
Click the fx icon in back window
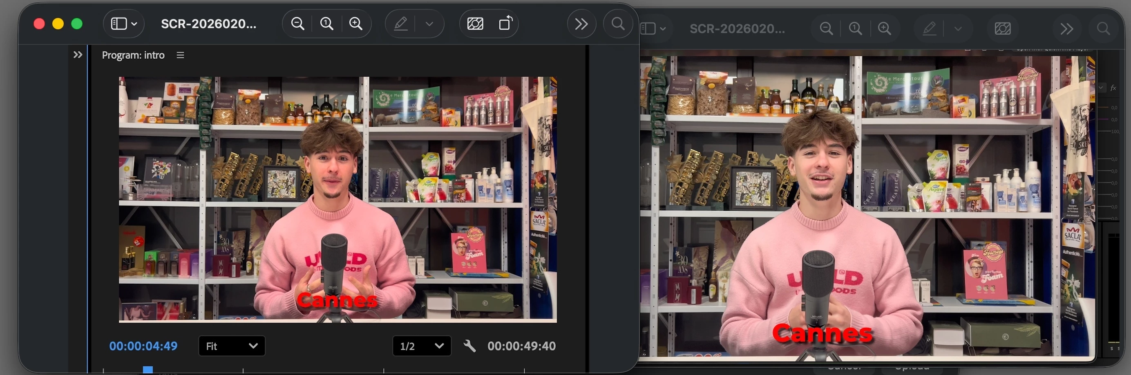pos(1113,88)
